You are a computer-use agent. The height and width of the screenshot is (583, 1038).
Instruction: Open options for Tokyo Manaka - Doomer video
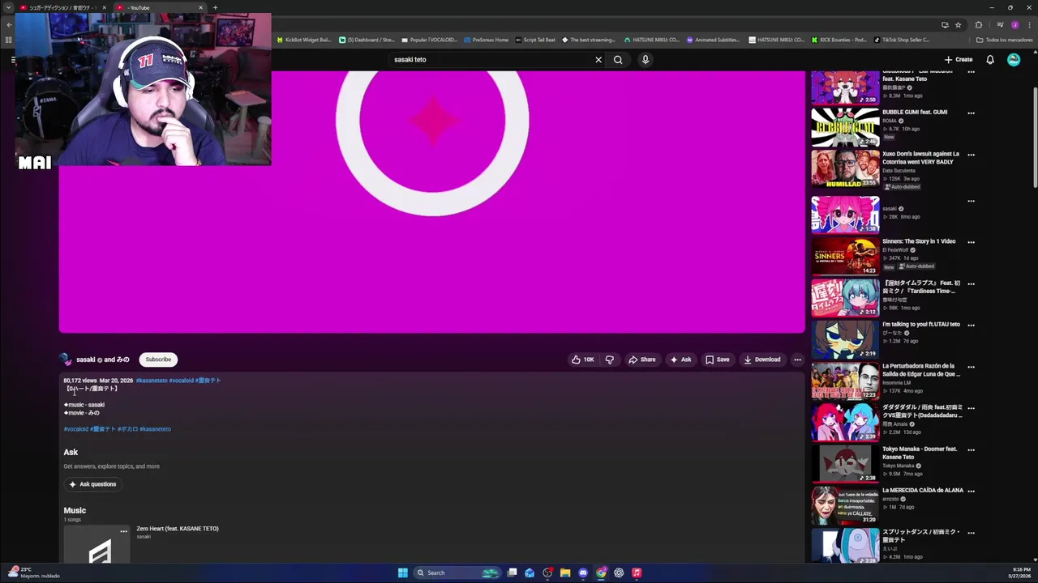(971, 449)
